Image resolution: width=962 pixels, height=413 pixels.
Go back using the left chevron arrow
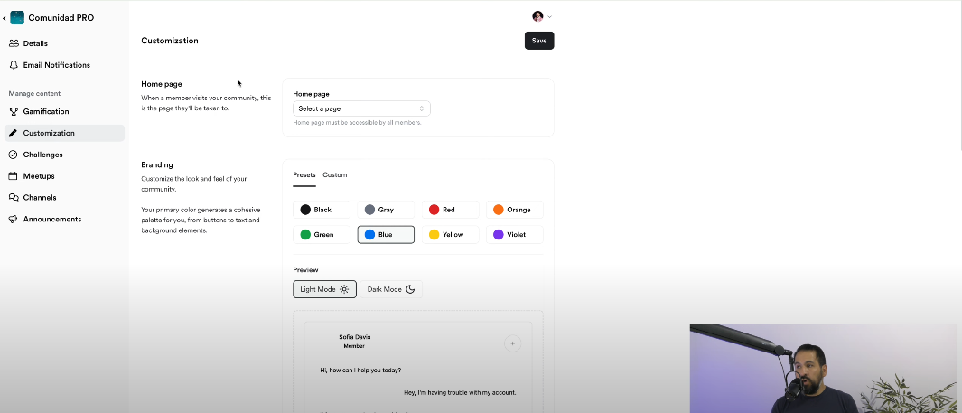pos(5,18)
